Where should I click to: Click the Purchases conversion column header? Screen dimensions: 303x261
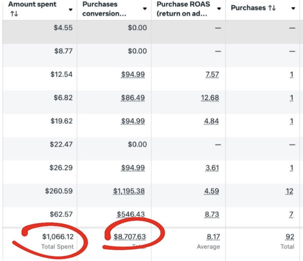click(105, 9)
